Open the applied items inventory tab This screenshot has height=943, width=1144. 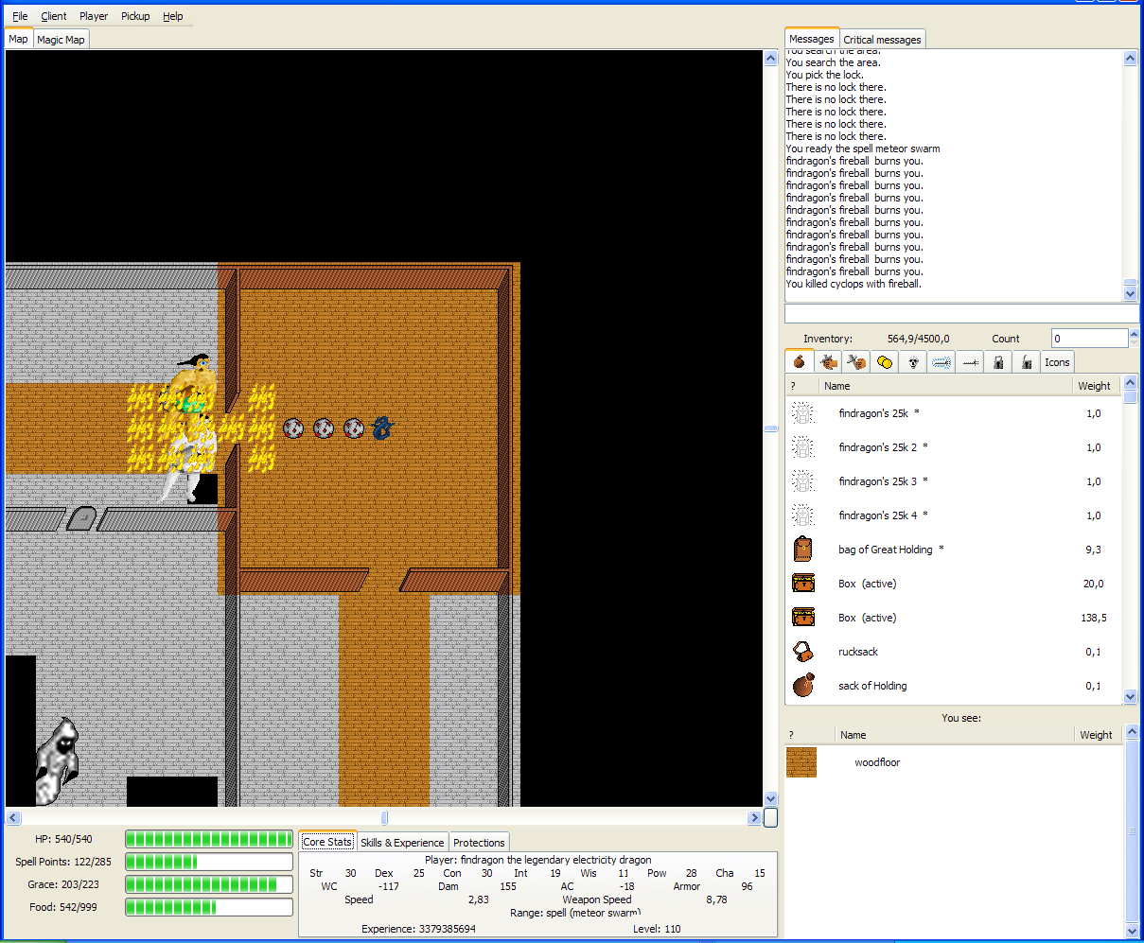point(829,362)
